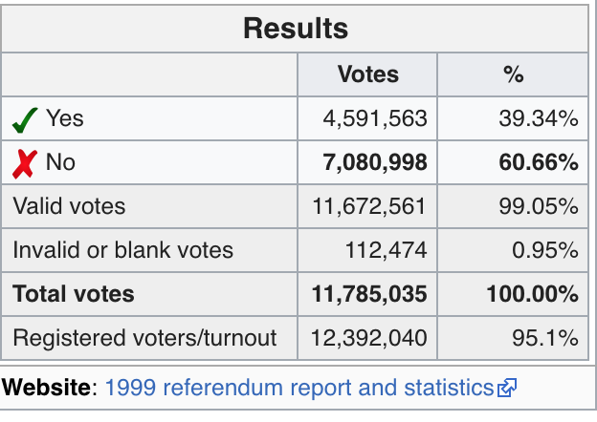Click the No vote count 7,080,998
This screenshot has height=422, width=597.
[375, 162]
